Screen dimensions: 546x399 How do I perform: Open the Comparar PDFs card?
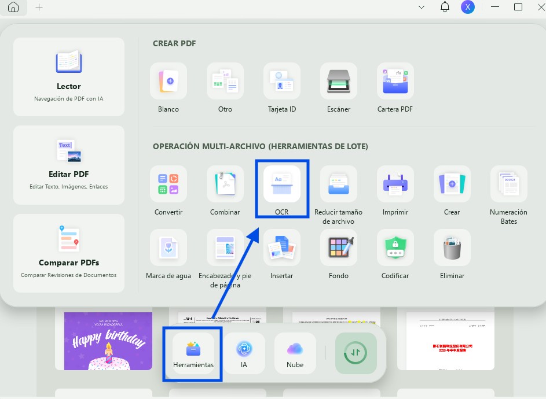tap(69, 253)
